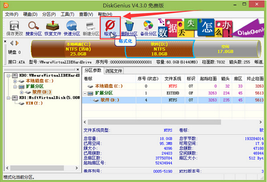The height and width of the screenshot is (182, 267).
Task: Expand the 本地磁盘(C:) tree node
Action: (x=15, y=81)
